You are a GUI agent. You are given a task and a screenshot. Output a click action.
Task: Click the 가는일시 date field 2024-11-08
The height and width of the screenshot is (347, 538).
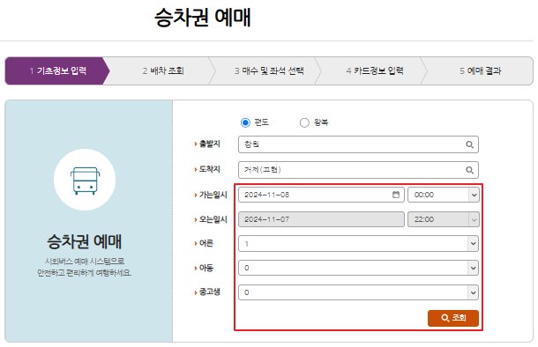coord(321,195)
